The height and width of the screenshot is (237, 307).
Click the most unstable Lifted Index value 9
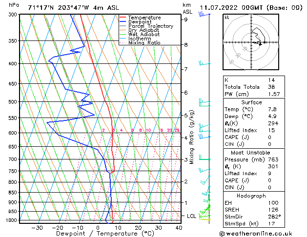(270, 174)
